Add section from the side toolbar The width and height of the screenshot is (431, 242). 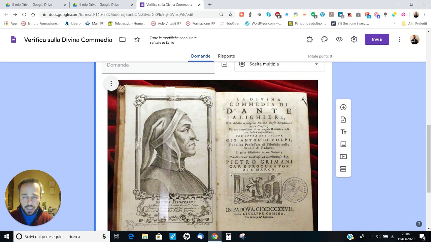tap(343, 169)
